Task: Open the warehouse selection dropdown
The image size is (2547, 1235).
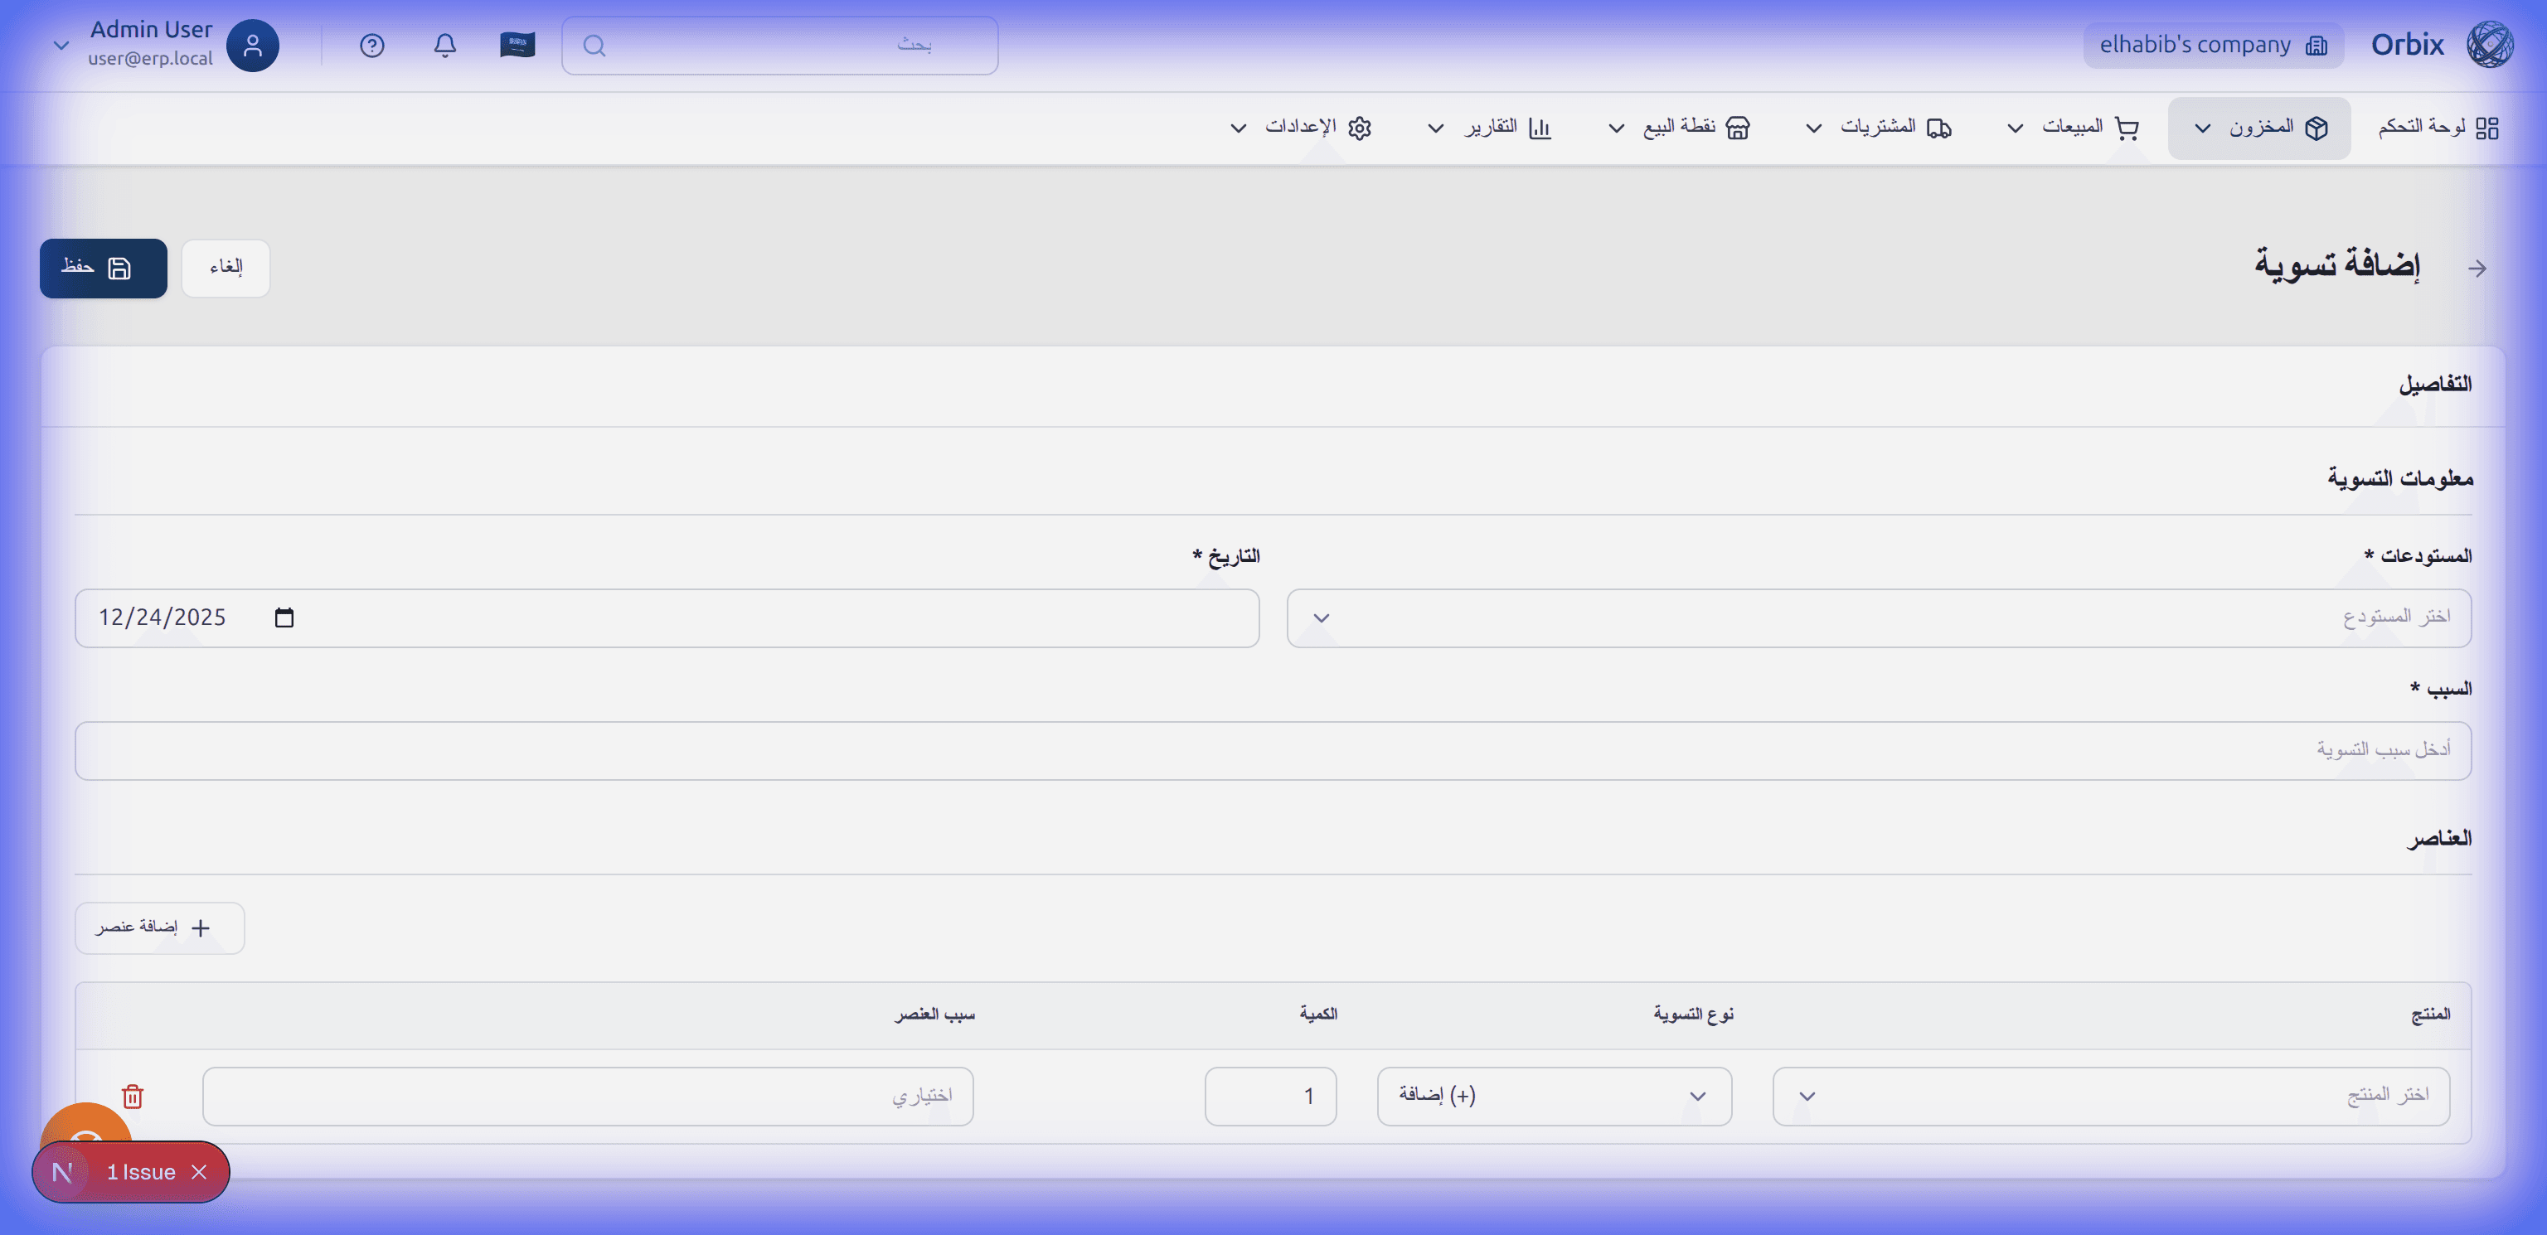Action: point(1878,618)
